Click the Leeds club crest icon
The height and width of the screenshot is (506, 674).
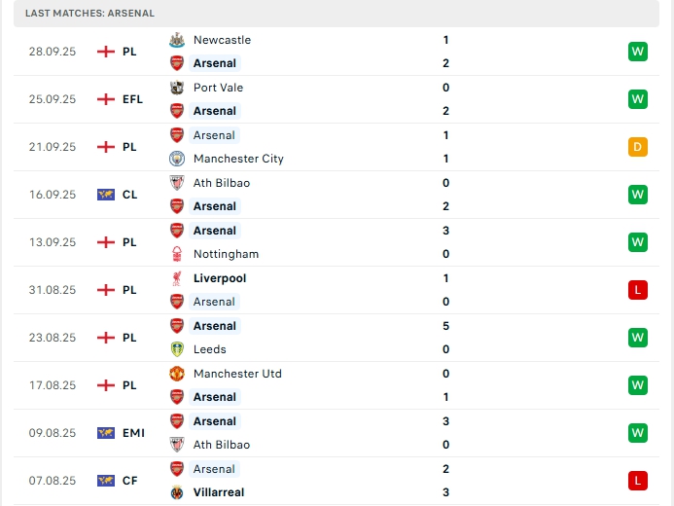point(177,349)
